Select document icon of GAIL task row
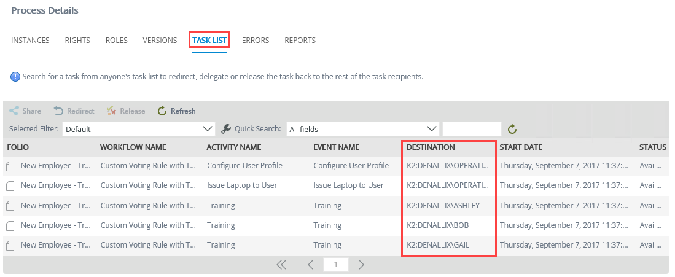675x277 pixels. click(11, 245)
